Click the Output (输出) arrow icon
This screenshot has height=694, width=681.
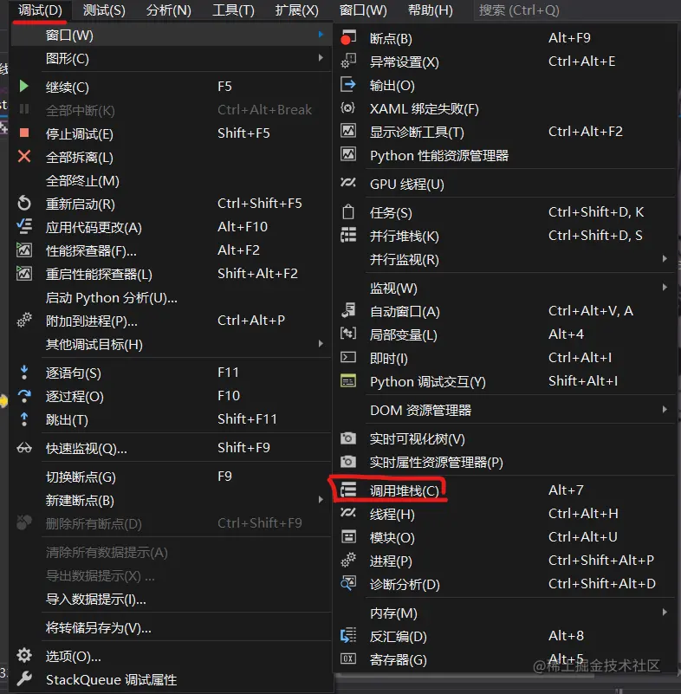coord(348,84)
